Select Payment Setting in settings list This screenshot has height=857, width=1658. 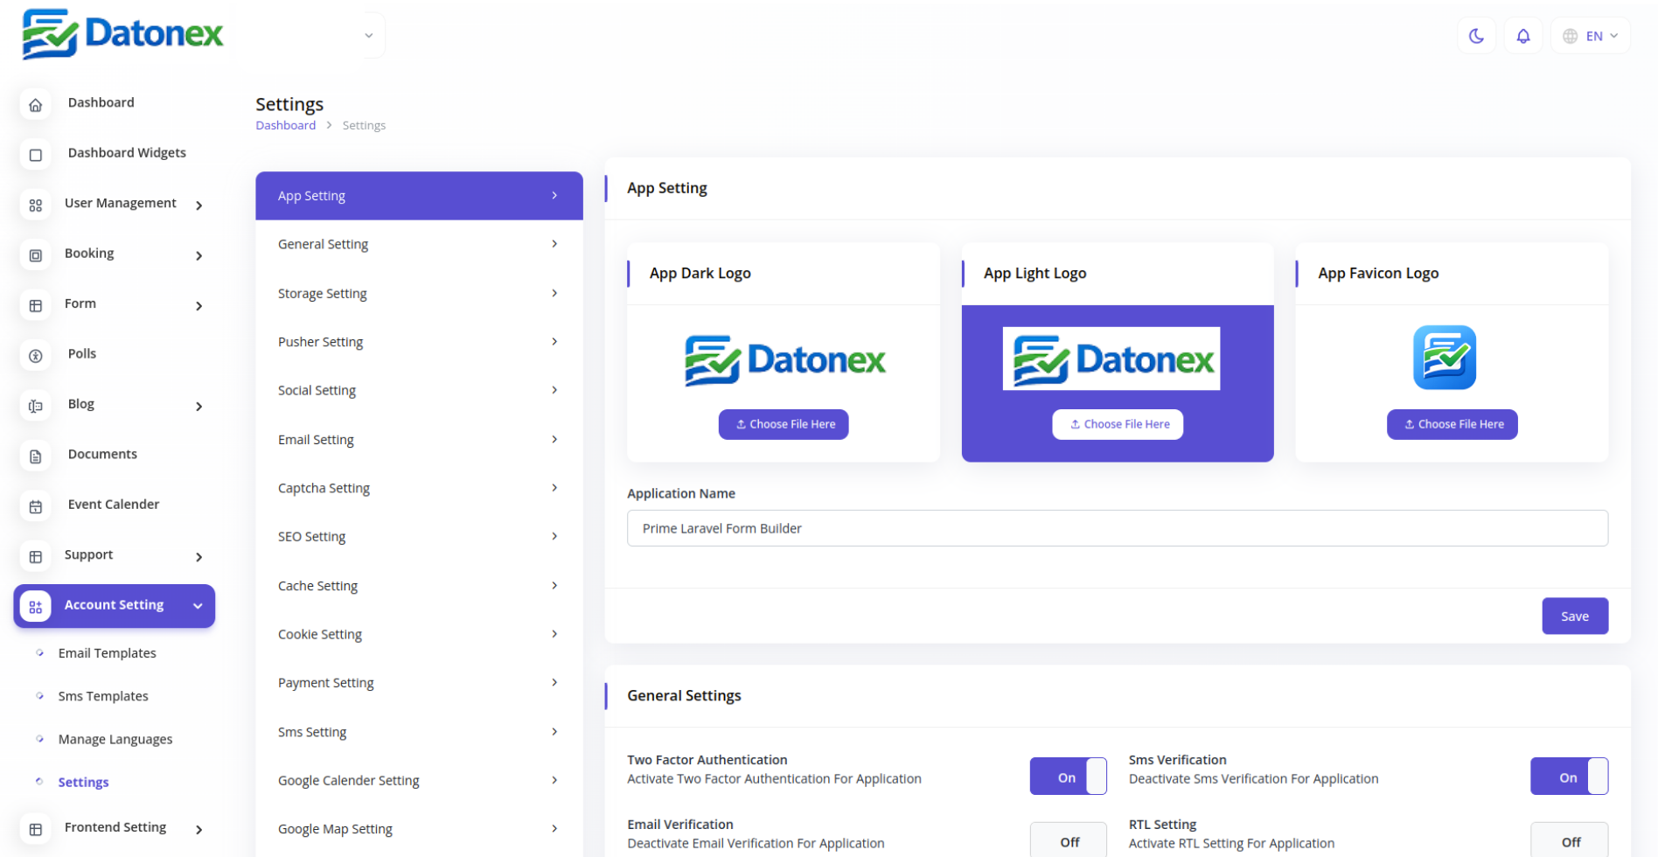click(x=418, y=682)
